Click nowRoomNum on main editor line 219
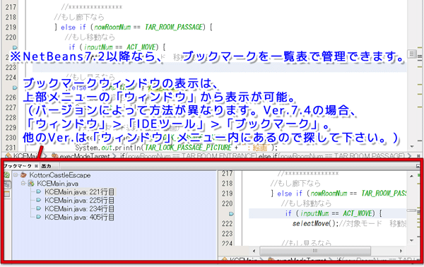424x267 pixels. pos(112,27)
